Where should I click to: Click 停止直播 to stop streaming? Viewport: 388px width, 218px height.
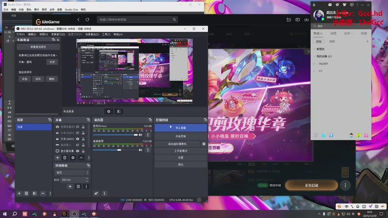pos(180,128)
